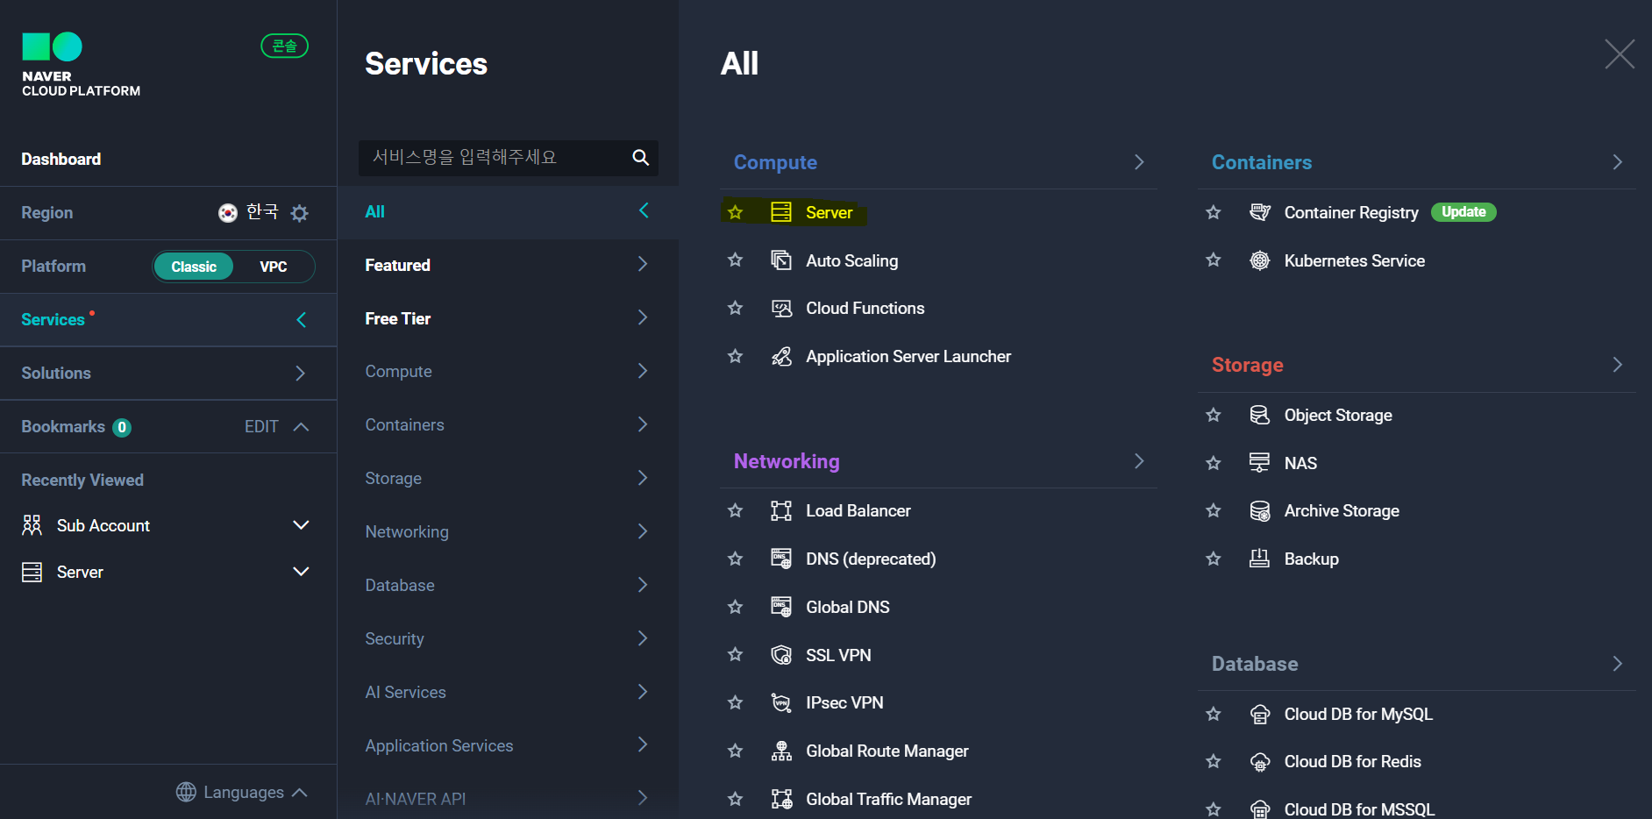
Task: Click the Container Registry icon
Action: [x=1259, y=212]
